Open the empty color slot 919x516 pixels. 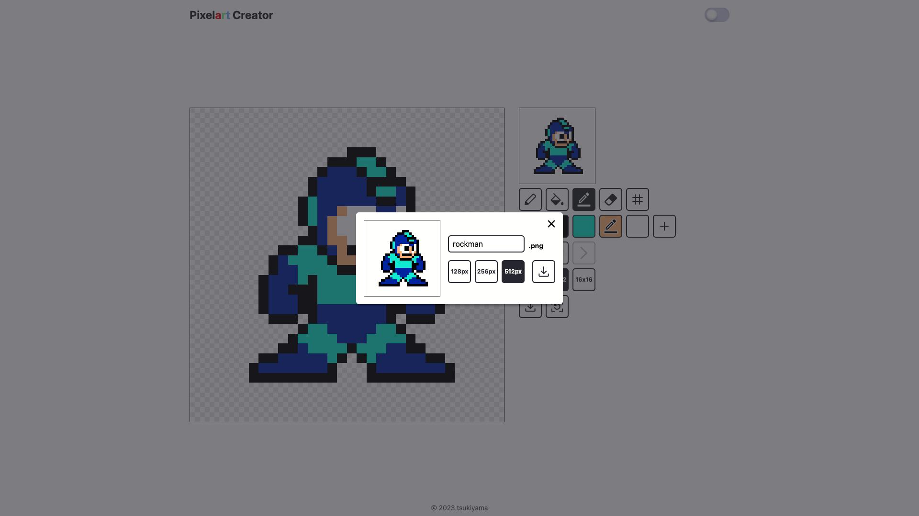pyautogui.click(x=637, y=226)
